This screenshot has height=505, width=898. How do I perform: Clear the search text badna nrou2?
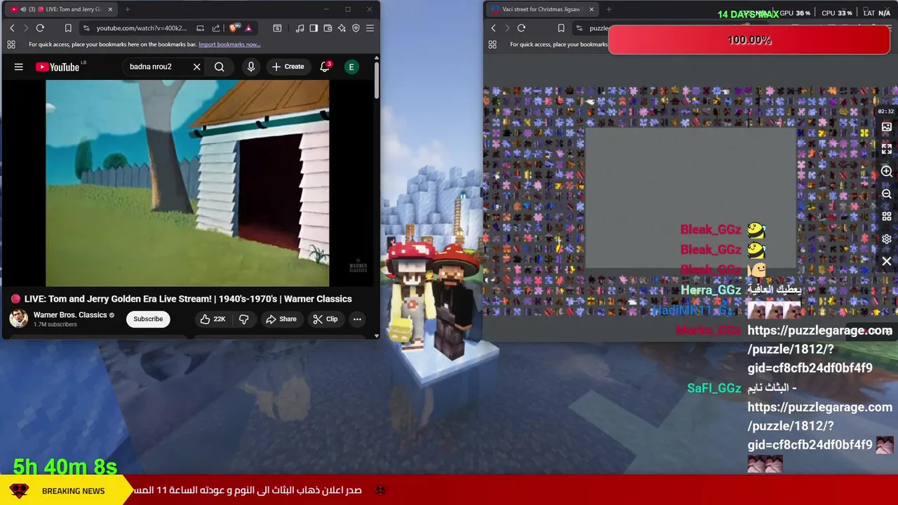click(x=197, y=67)
